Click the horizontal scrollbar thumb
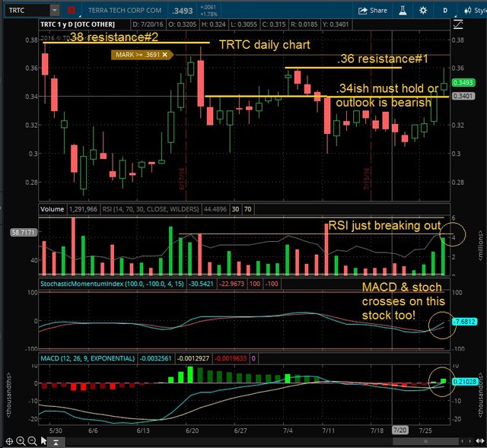Viewport: 487px width, 448px height. coord(425,441)
